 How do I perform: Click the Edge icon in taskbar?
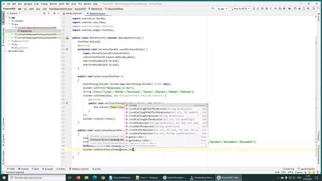click(95, 177)
